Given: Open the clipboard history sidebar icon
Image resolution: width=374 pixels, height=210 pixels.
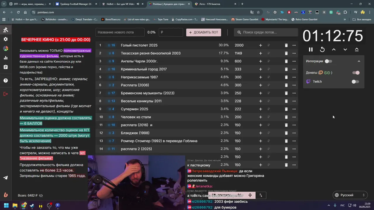Looking at the screenshot, I should [6, 67].
